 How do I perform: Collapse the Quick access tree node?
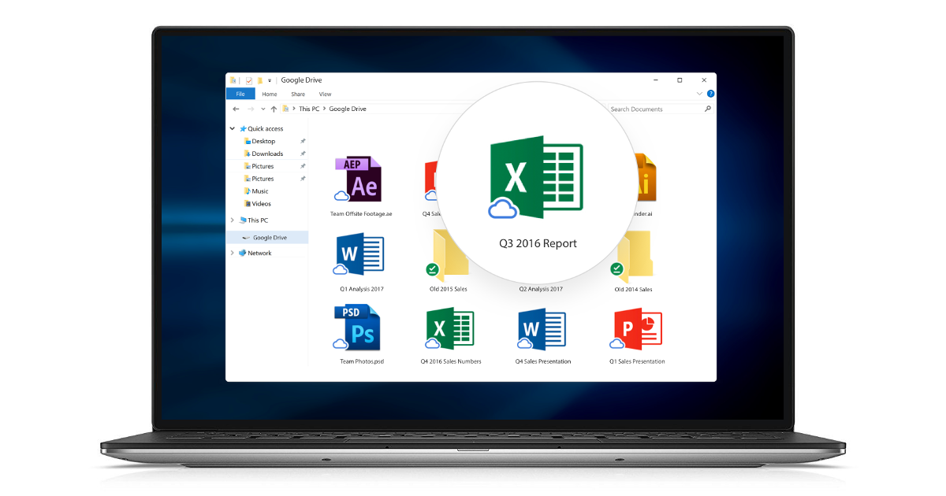point(232,128)
